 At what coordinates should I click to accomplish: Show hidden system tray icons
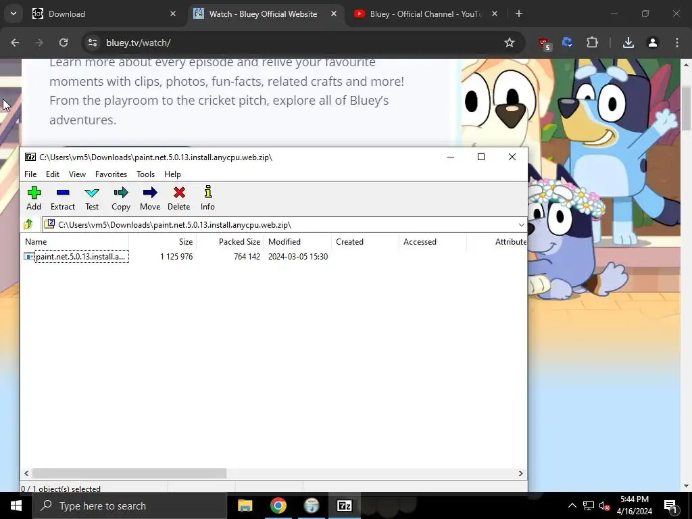point(572,505)
